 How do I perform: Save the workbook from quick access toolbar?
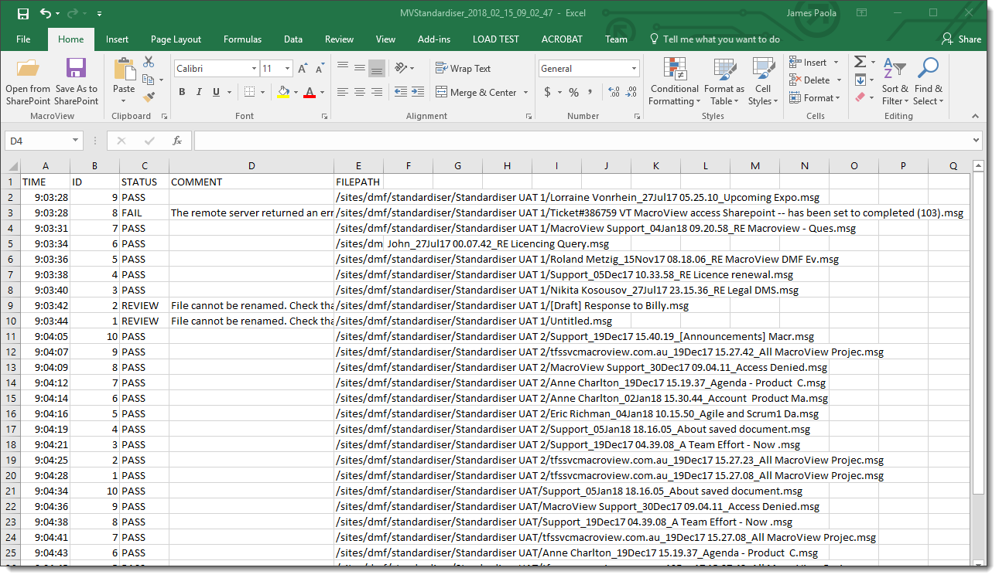click(x=22, y=13)
